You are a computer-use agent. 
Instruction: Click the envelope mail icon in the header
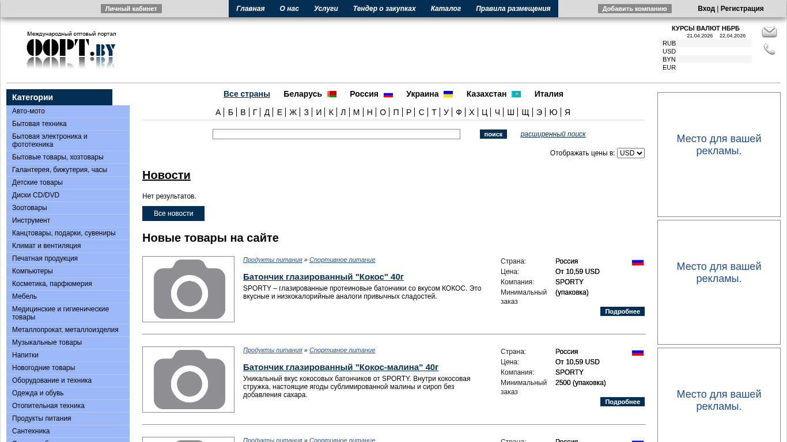tap(769, 32)
